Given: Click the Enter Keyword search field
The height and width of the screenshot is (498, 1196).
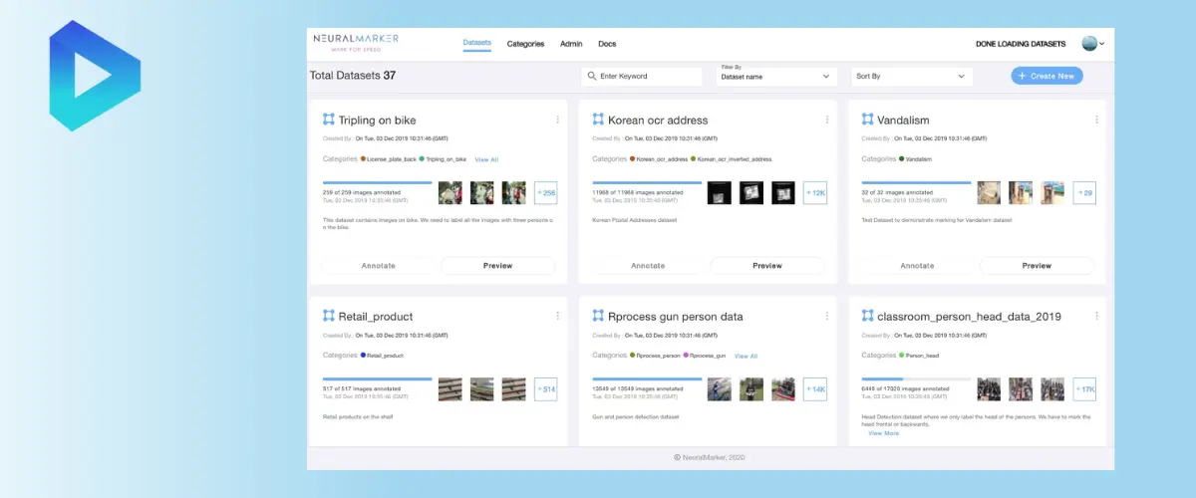Looking at the screenshot, I should click(648, 76).
